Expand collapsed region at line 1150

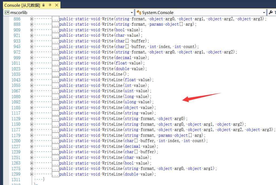[32, 124]
